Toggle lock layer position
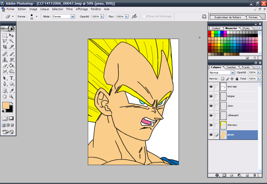 click(x=232, y=79)
